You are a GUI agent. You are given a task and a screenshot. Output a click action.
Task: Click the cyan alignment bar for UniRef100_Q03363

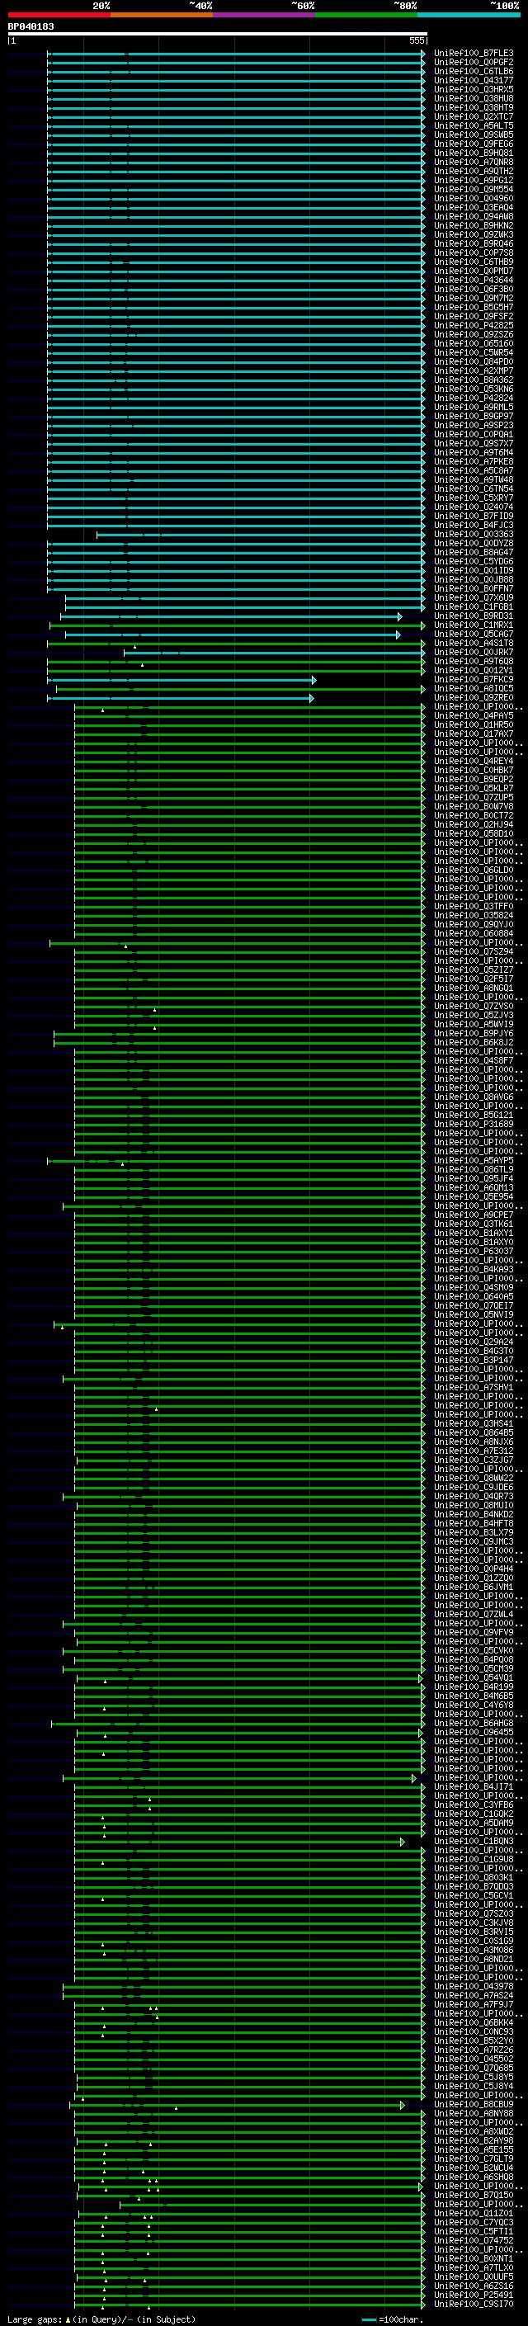click(x=261, y=535)
